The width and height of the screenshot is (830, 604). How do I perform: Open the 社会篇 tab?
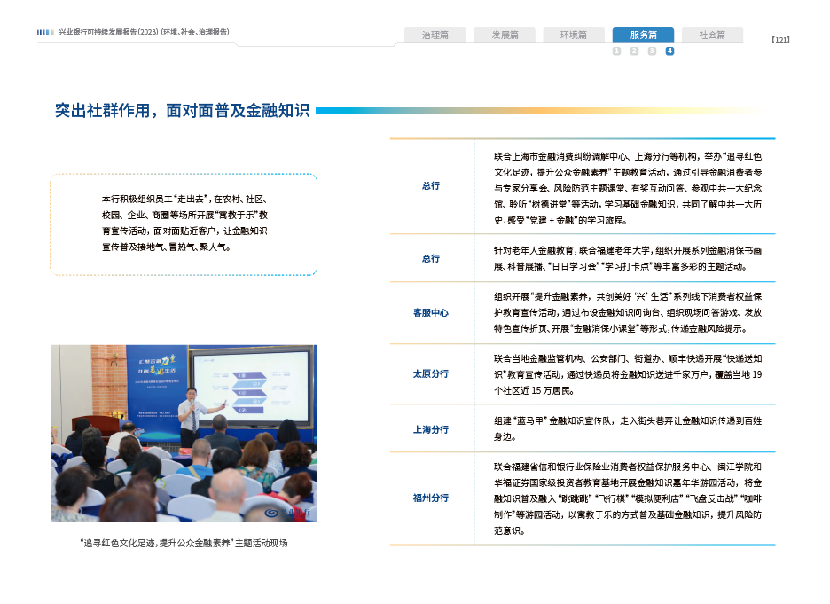tap(712, 35)
